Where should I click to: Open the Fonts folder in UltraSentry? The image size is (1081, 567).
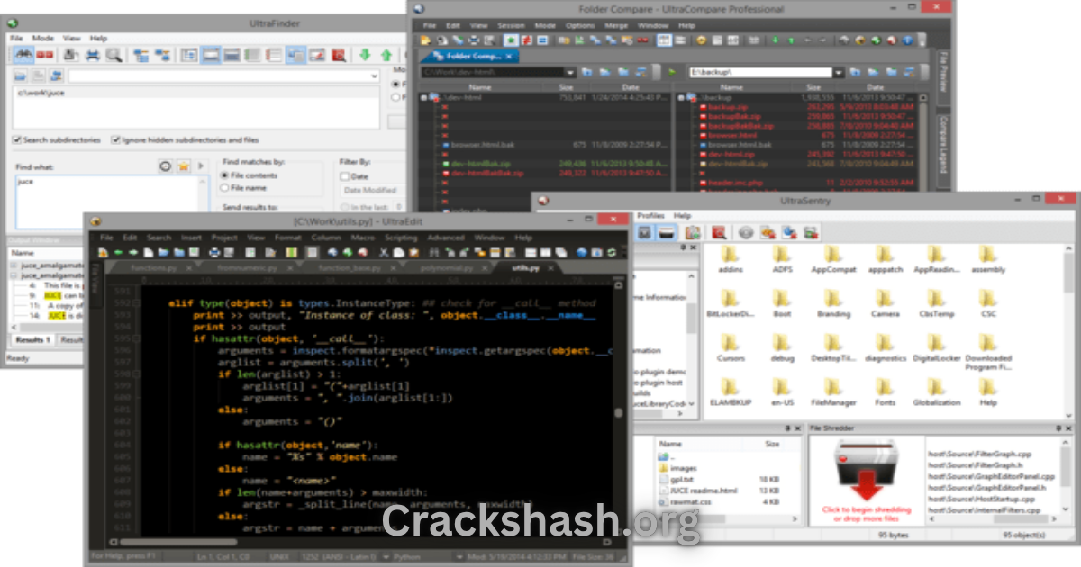(x=885, y=392)
